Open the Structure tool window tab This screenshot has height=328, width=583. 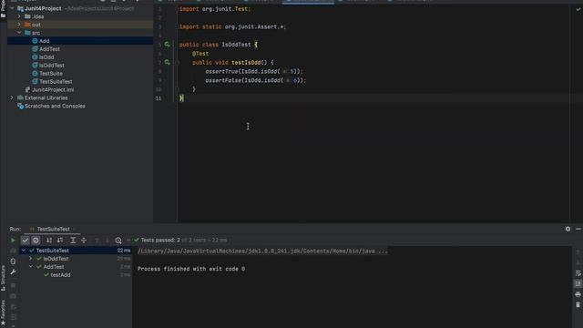click(3, 278)
